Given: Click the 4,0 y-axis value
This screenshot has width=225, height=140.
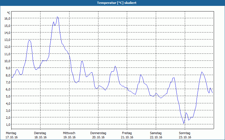Looking at the screenshot, I should click(x=8, y=103).
